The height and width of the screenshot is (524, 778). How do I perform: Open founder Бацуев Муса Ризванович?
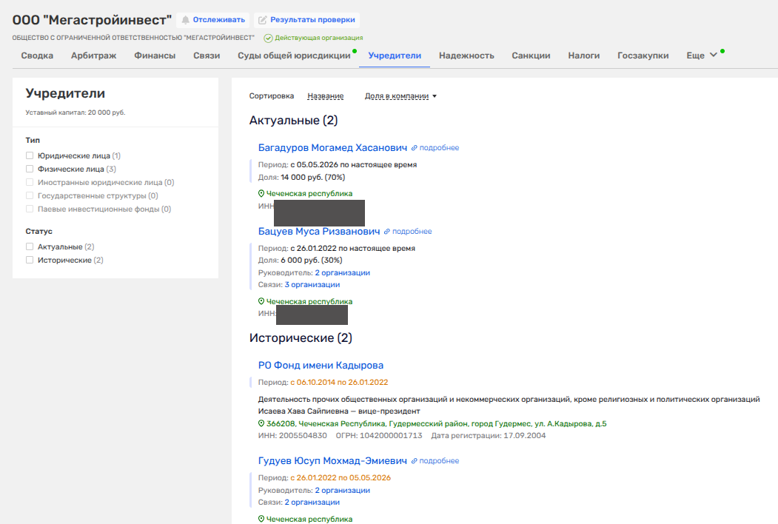[319, 232]
